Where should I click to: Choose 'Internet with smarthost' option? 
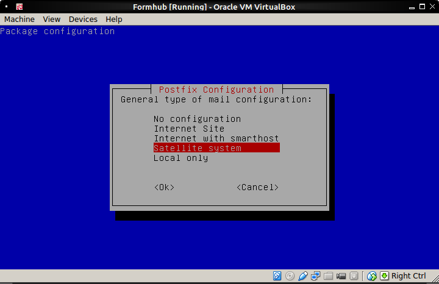[x=216, y=138]
